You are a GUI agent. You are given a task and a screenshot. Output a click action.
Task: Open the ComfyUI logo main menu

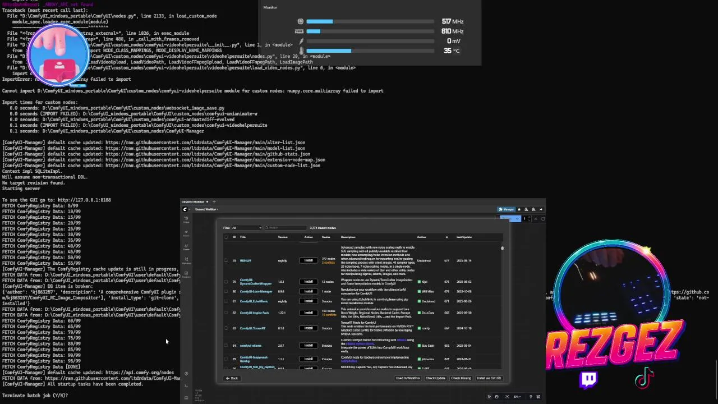coord(185,209)
